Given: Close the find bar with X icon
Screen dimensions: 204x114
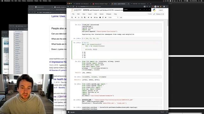Looking at the screenshot, I should point(149,9).
